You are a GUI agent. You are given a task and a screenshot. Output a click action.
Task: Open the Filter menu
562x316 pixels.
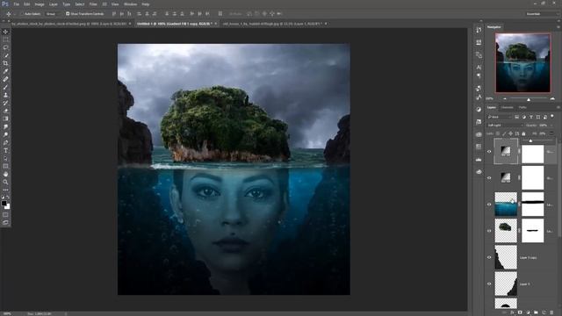pyautogui.click(x=93, y=4)
